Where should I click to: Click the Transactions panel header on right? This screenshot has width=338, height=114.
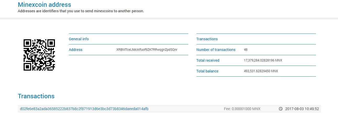207,39
